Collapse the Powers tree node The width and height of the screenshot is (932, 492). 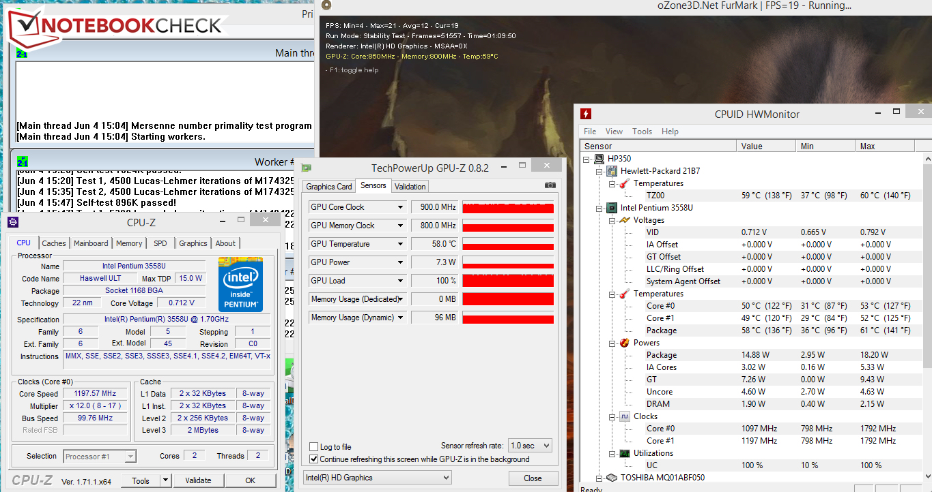[612, 343]
